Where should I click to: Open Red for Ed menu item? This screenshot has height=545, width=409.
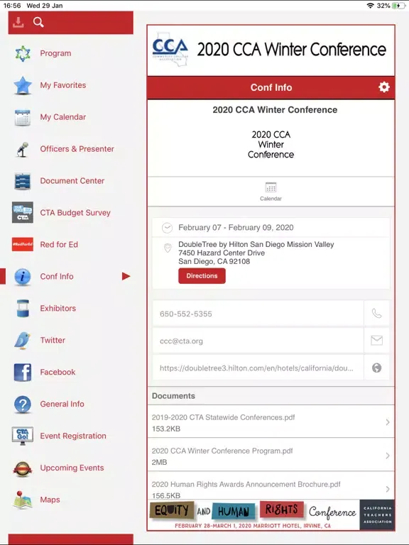click(x=59, y=245)
